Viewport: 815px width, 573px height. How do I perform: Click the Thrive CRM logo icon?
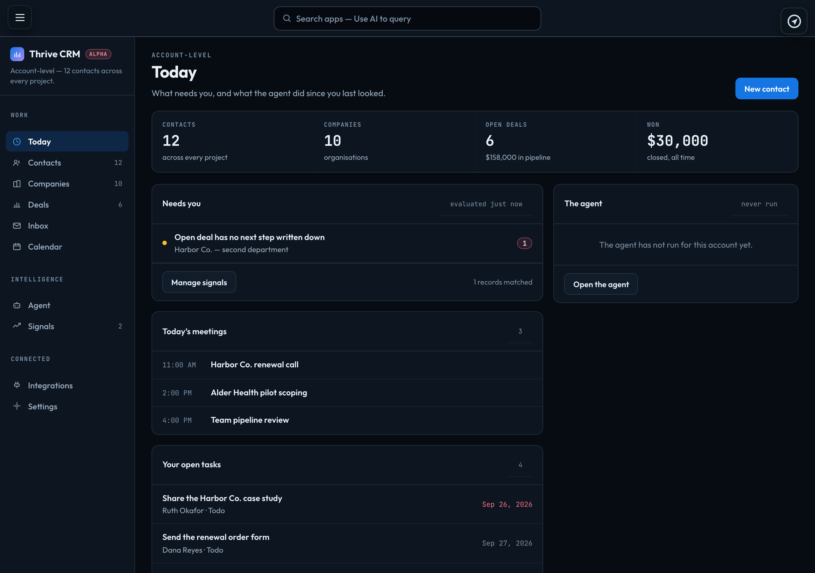point(17,54)
